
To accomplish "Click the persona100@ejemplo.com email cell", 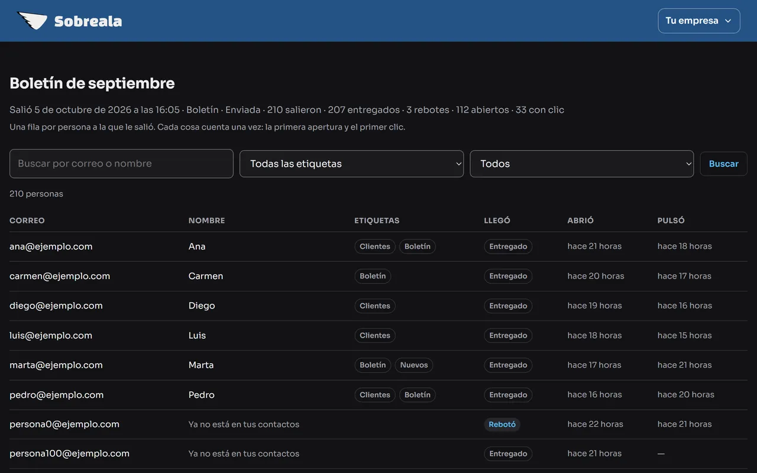I will click(x=69, y=453).
